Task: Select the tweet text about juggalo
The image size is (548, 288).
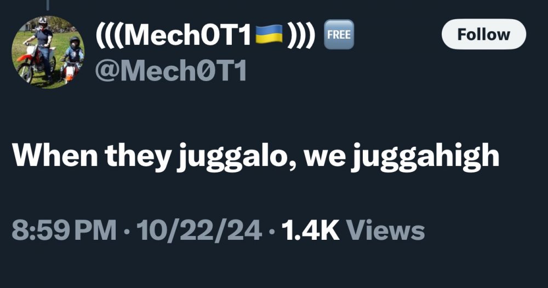Action: click(255, 157)
